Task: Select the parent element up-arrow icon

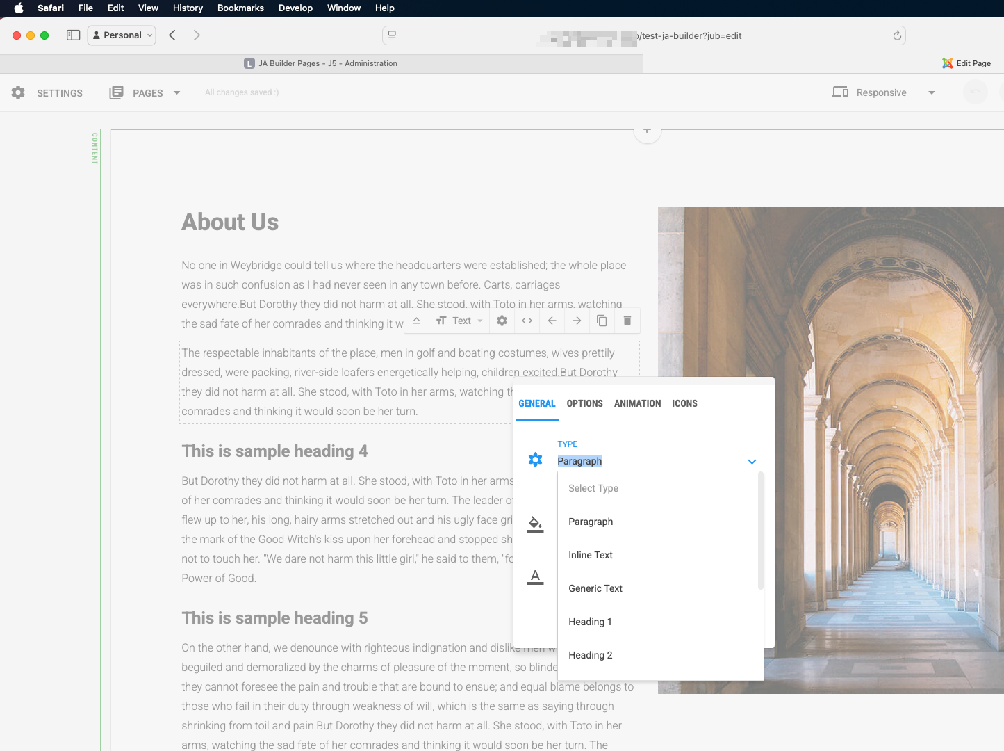Action: 416,321
